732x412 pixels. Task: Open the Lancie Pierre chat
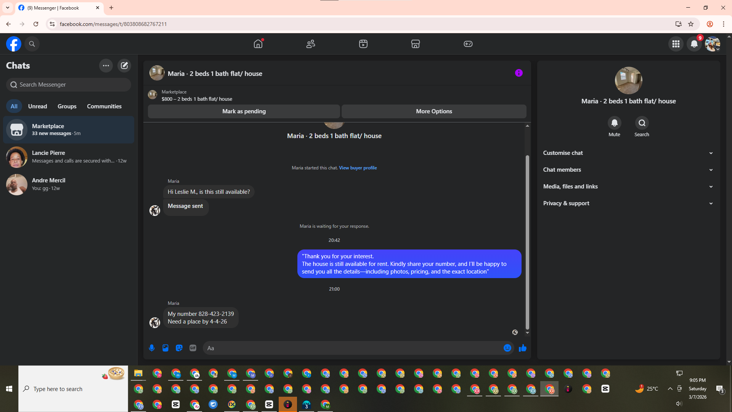pos(69,157)
